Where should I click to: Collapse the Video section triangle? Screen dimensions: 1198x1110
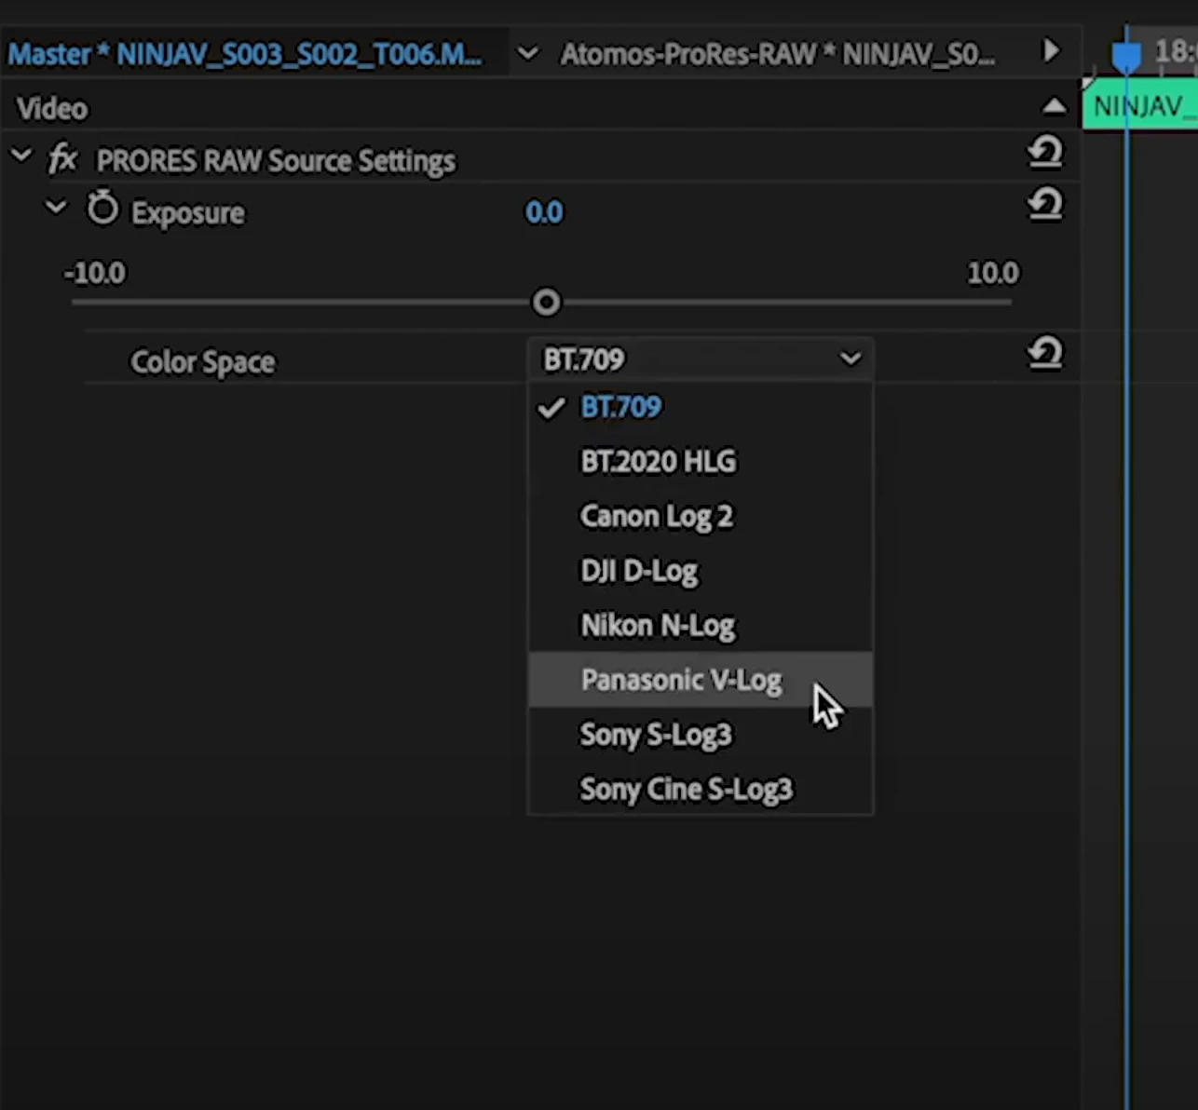[x=1054, y=105]
